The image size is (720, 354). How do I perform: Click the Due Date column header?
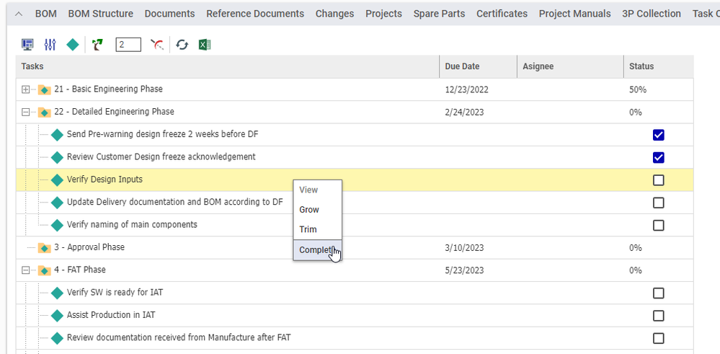(x=462, y=66)
